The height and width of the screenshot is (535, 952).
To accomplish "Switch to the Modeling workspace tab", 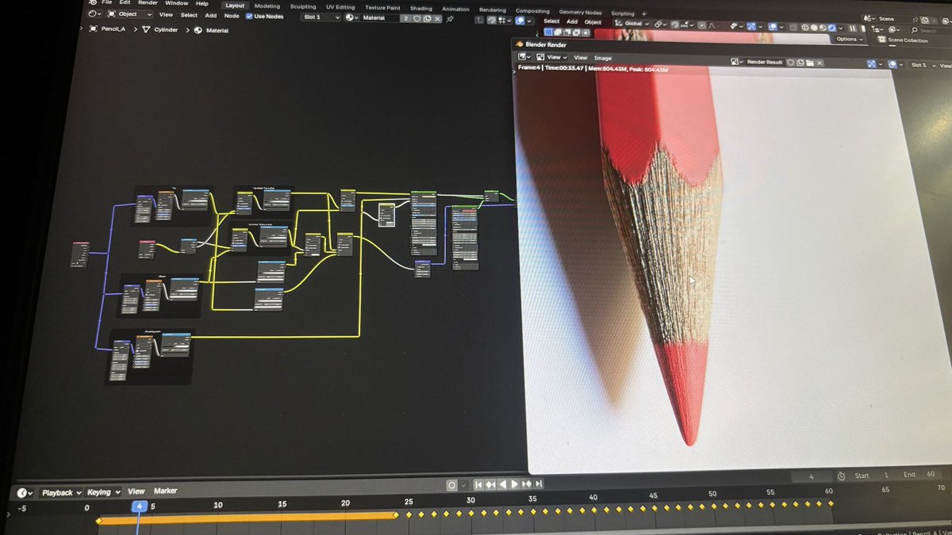I will coord(267,6).
